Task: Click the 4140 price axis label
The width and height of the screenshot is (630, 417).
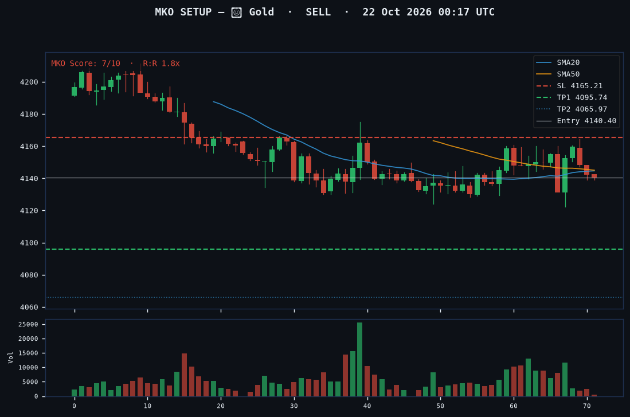Action: tap(29, 179)
